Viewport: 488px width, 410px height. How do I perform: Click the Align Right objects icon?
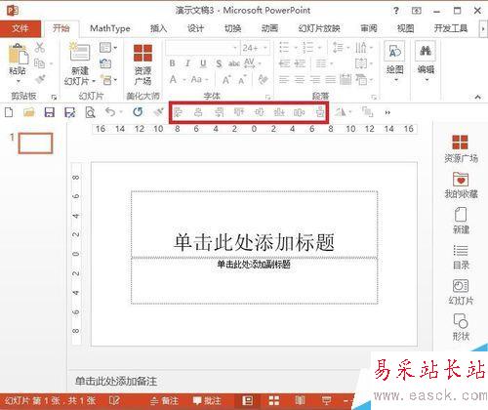point(219,112)
